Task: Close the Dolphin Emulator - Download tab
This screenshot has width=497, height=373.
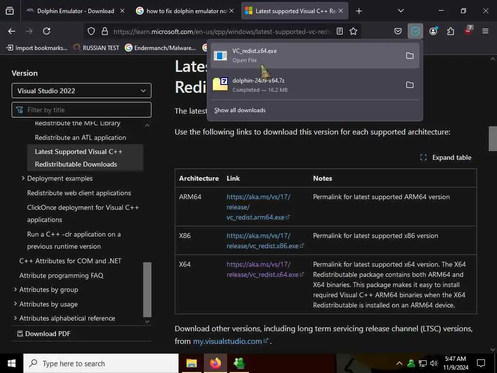Action: (x=122, y=11)
